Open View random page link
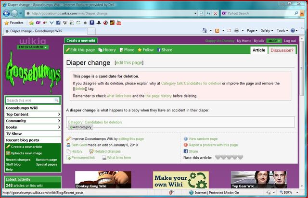The height and width of the screenshot is (198, 308). pos(203,139)
